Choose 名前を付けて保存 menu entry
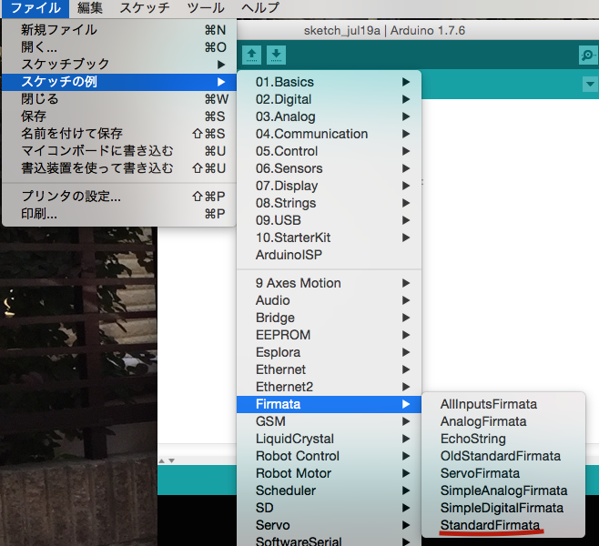Image resolution: width=599 pixels, height=546 pixels. (119, 134)
